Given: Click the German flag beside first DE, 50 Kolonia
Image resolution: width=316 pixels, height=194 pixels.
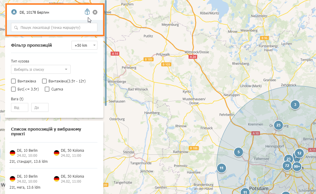Looking at the screenshot, I should (x=56, y=153).
